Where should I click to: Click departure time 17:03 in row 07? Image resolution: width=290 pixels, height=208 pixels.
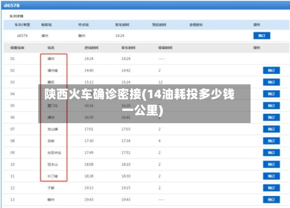126,129
